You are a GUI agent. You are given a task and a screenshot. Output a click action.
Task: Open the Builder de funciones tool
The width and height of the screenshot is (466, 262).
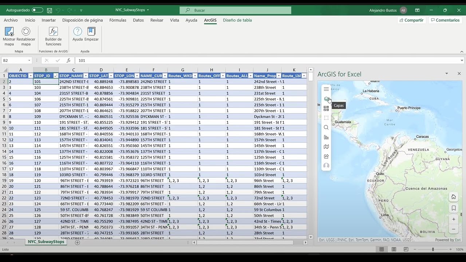coord(54,36)
